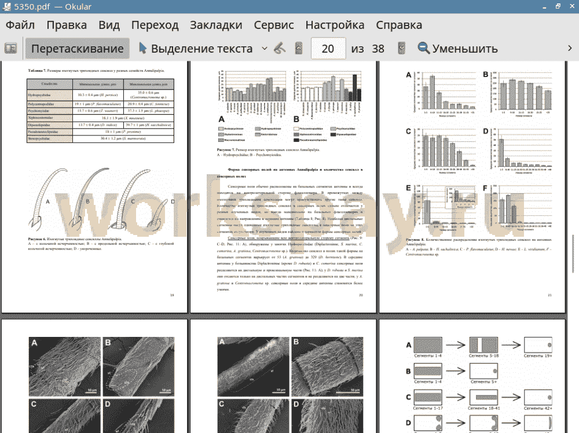Viewport: 579px width, 433px height.
Task: Open the Сервис menu
Action: pyautogui.click(x=274, y=25)
